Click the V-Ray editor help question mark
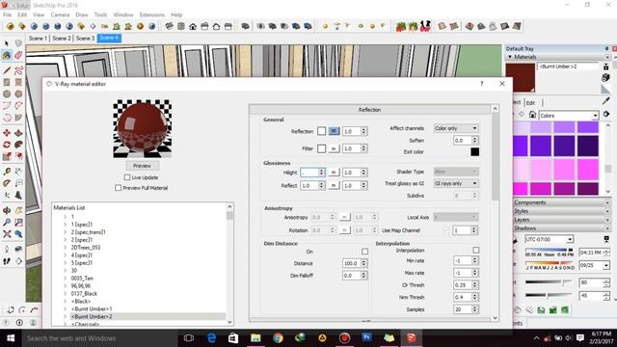 (482, 84)
